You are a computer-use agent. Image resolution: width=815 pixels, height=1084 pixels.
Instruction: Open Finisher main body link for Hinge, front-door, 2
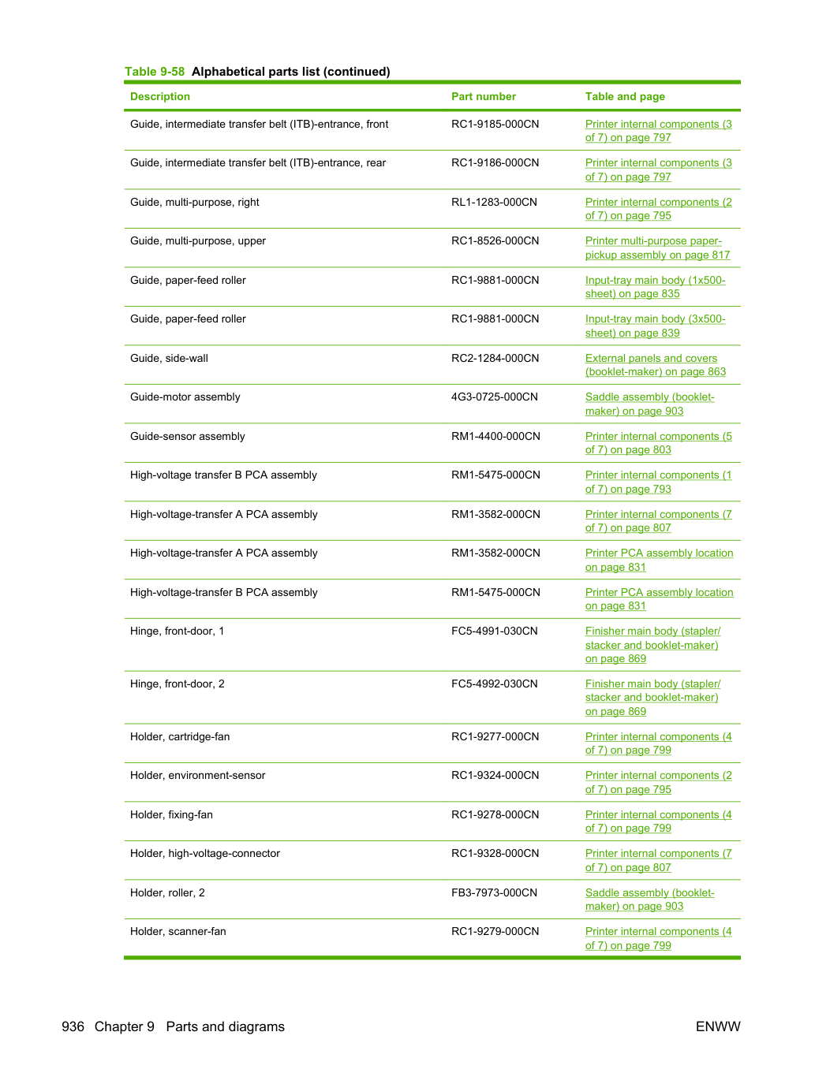653,698
